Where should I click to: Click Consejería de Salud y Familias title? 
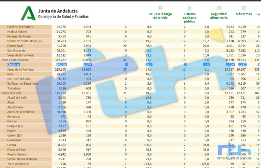tap(63, 17)
